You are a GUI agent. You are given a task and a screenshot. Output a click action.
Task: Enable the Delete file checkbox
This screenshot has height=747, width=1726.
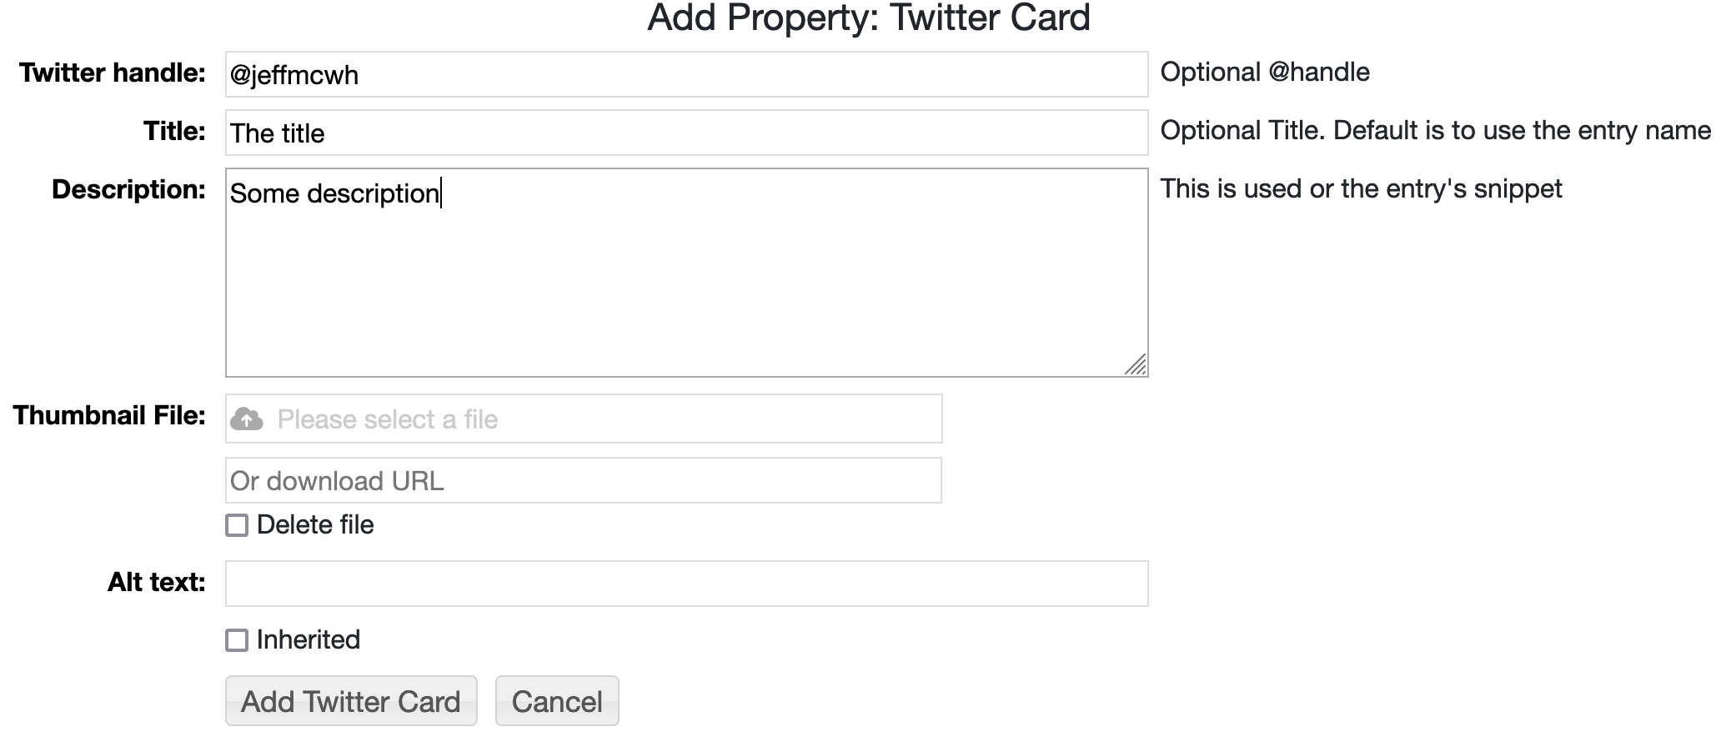(237, 525)
